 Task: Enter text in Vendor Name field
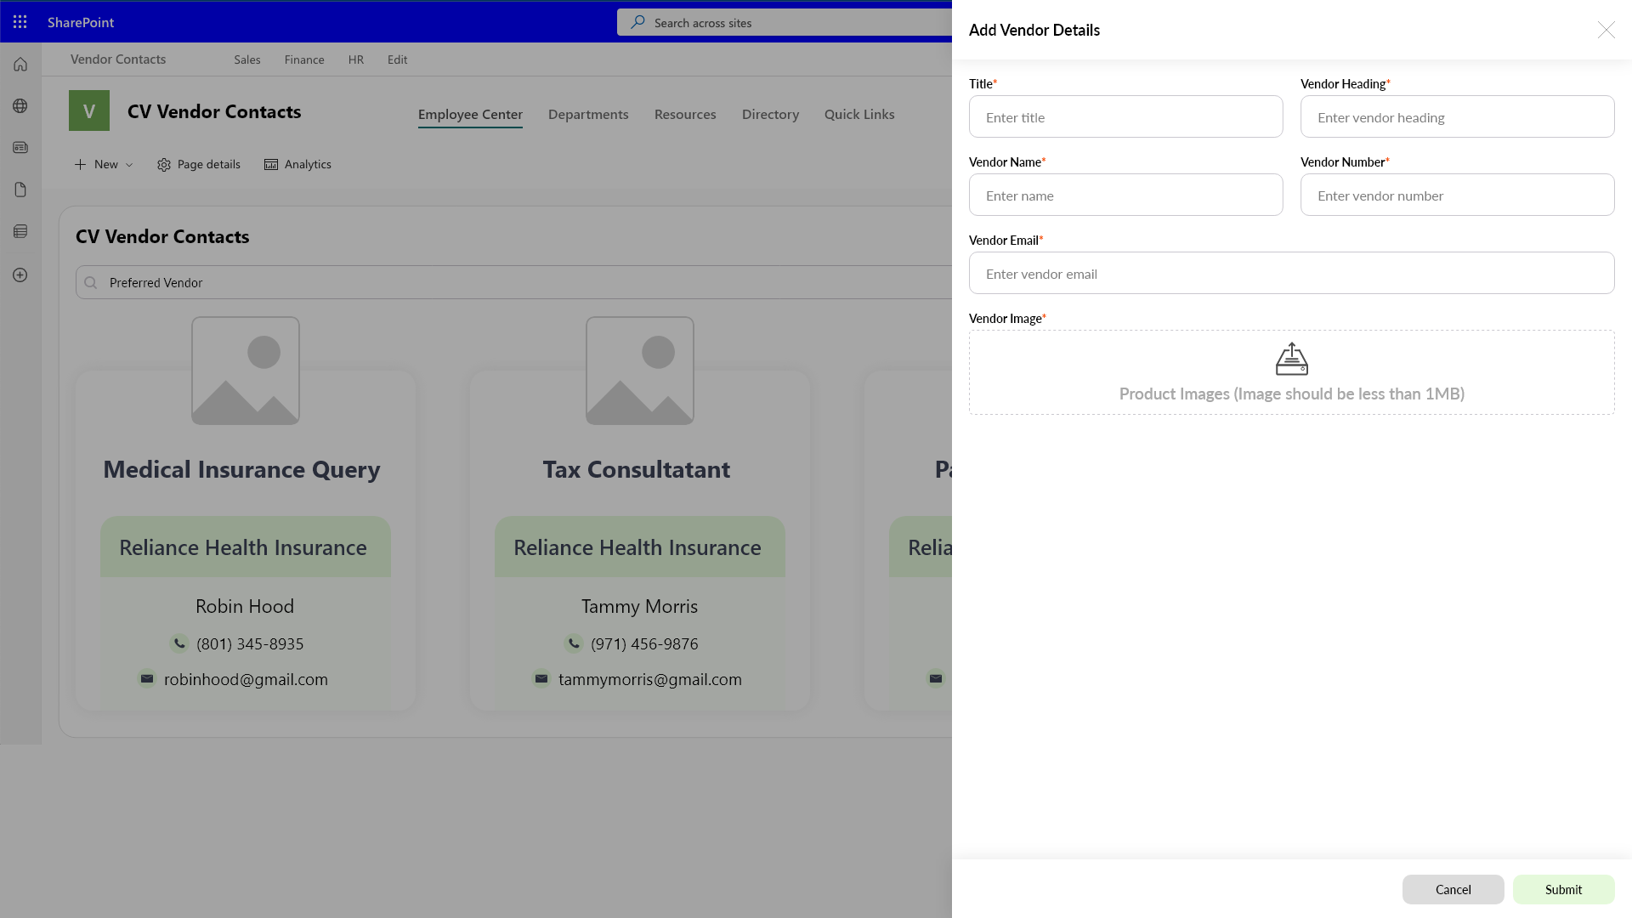1126,194
